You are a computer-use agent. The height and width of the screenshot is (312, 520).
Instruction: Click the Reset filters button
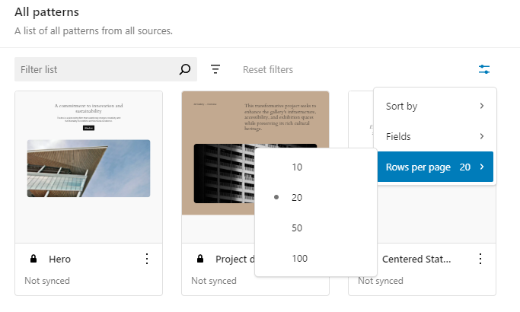267,69
